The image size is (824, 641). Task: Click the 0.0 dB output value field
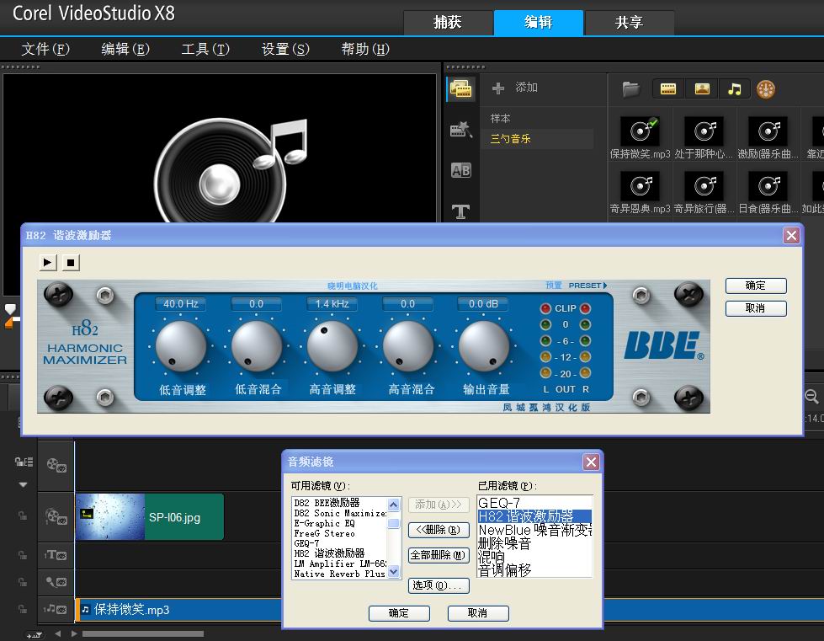click(x=483, y=303)
